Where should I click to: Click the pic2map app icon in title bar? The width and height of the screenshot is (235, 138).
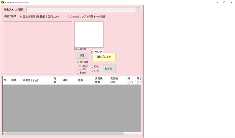[3, 2]
